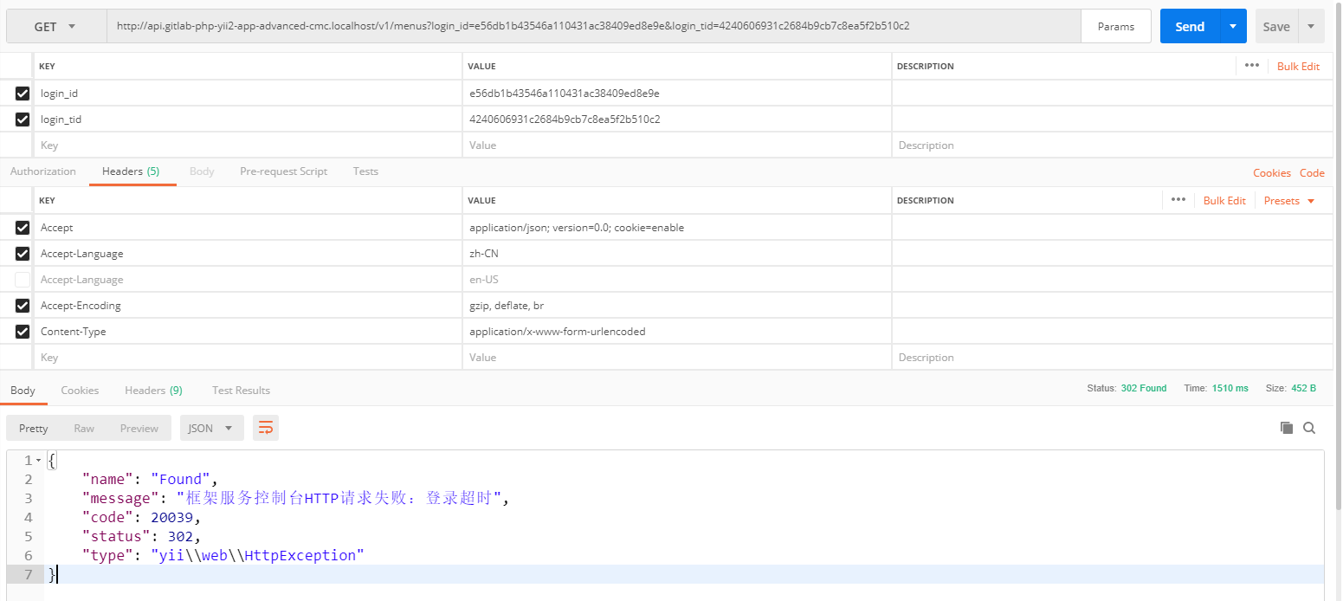Switch to the Pre-request Script tab
Viewport: 1343px width, 601px height.
click(283, 171)
